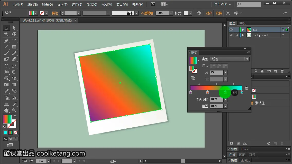Select the orange gradient stop
This screenshot has width=292, height=164.
208,92
